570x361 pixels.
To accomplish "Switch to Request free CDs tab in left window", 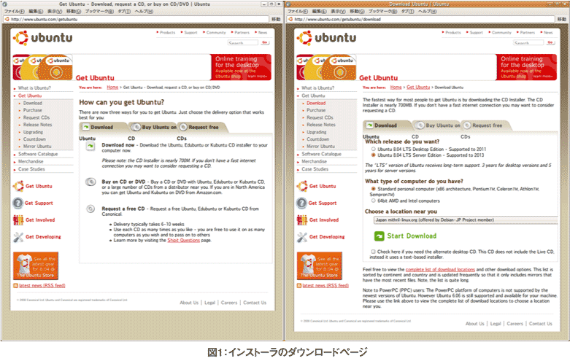I will [x=204, y=128].
